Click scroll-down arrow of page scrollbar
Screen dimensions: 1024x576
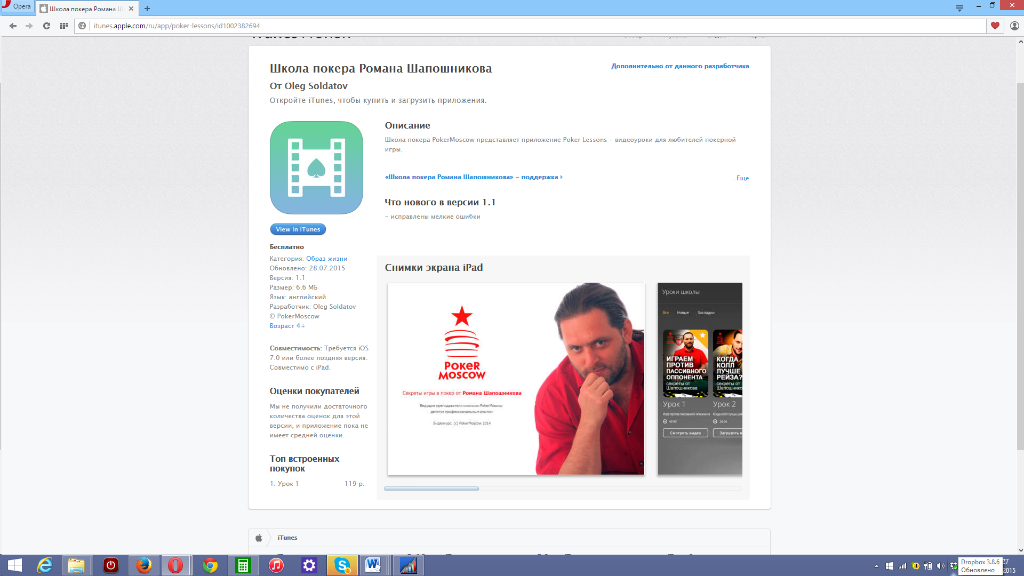(x=1020, y=550)
